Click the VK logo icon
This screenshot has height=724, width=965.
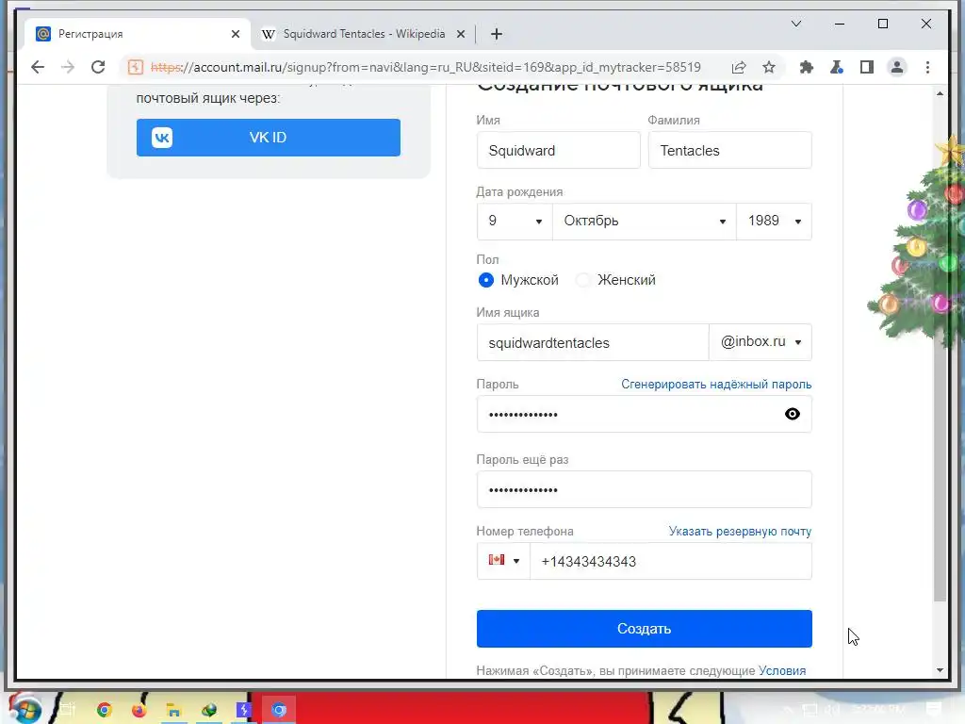(162, 138)
